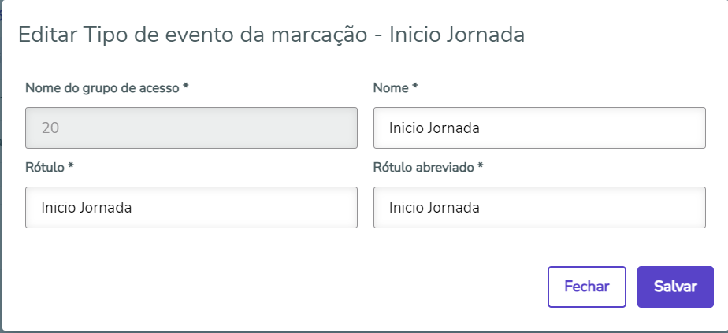
Task: Place cursor on 'Inicio Jornada' text in Rótulo
Action: coord(86,208)
